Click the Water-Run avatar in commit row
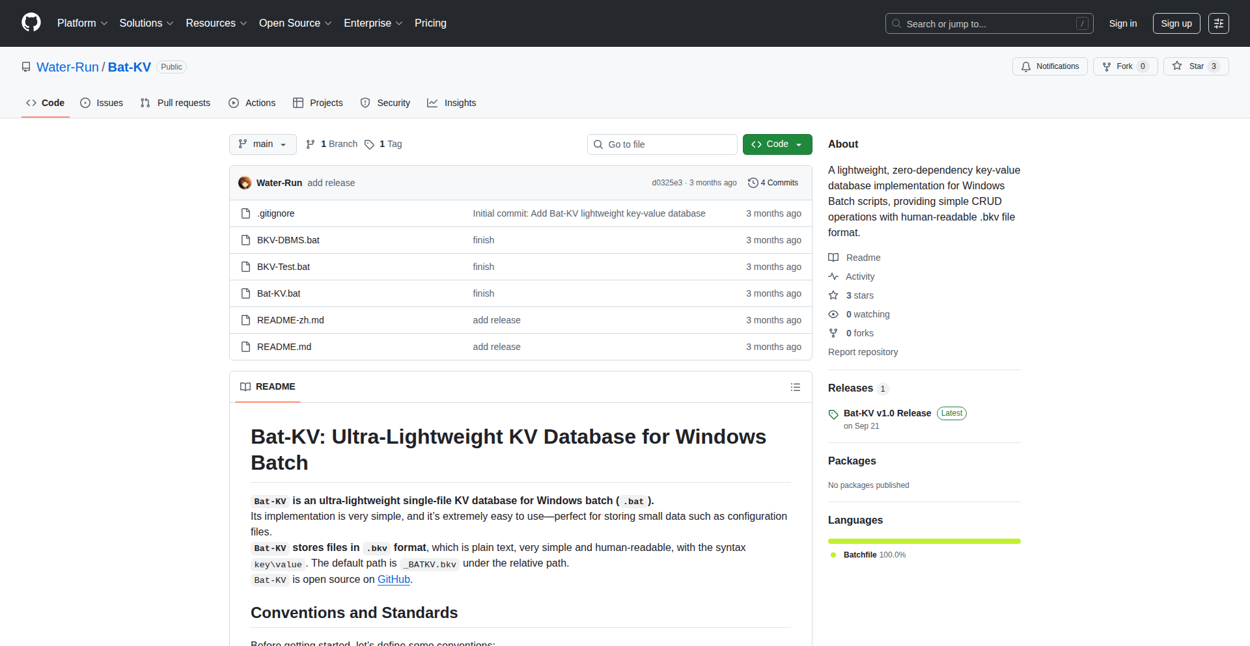This screenshot has width=1250, height=646. tap(245, 183)
